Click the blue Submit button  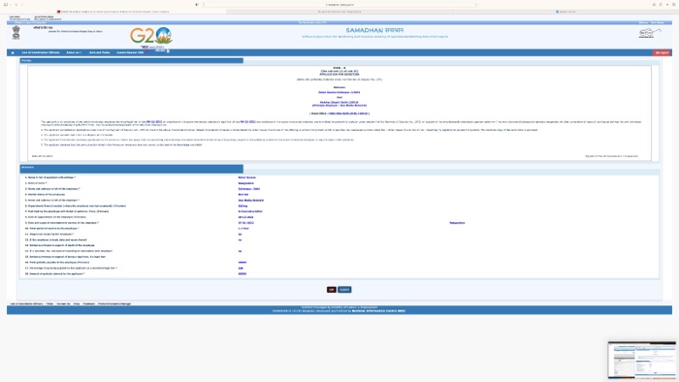pos(344,290)
